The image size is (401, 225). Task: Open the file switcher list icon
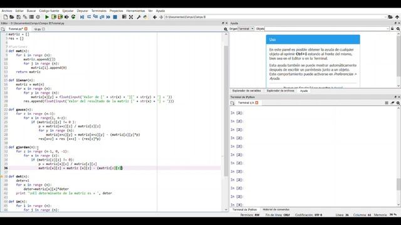31,17
